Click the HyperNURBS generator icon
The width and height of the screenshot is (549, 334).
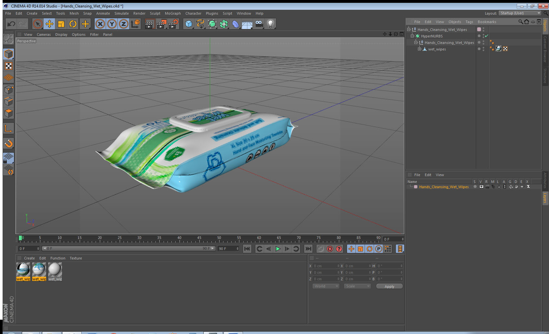[x=212, y=24]
